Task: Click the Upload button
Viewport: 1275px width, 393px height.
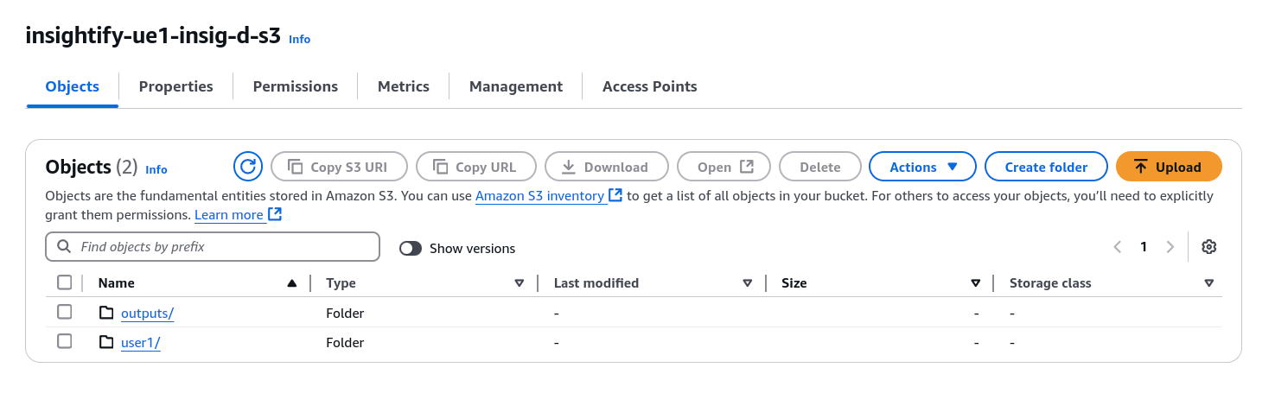Action: point(1169,167)
